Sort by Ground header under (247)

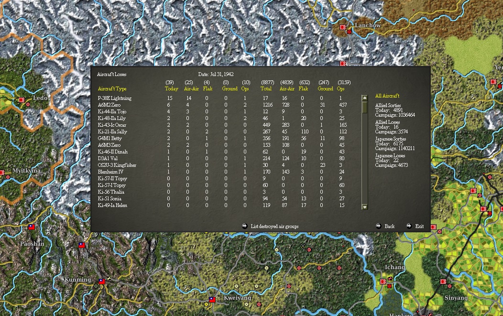coord(325,88)
